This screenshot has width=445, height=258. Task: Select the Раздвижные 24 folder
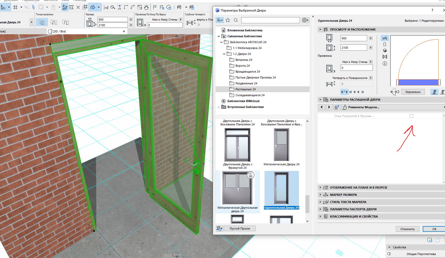pyautogui.click(x=246, y=83)
